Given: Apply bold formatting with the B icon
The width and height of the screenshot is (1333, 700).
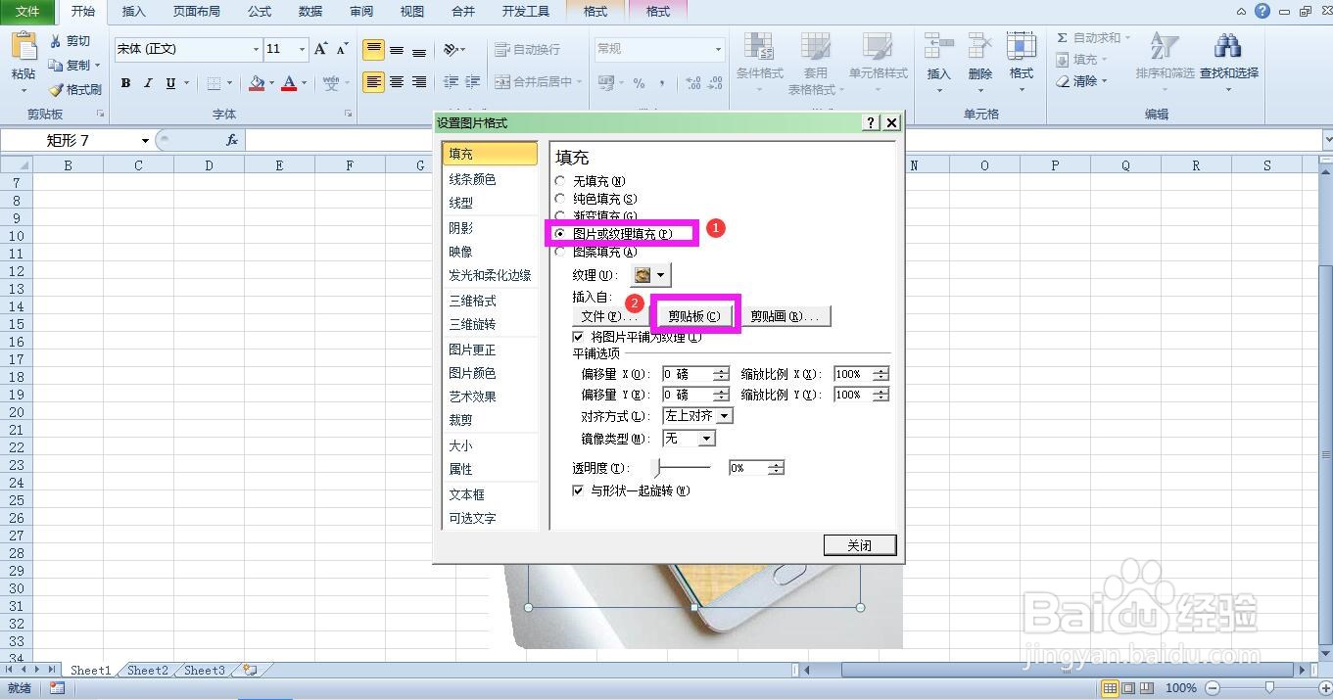Looking at the screenshot, I should point(124,82).
